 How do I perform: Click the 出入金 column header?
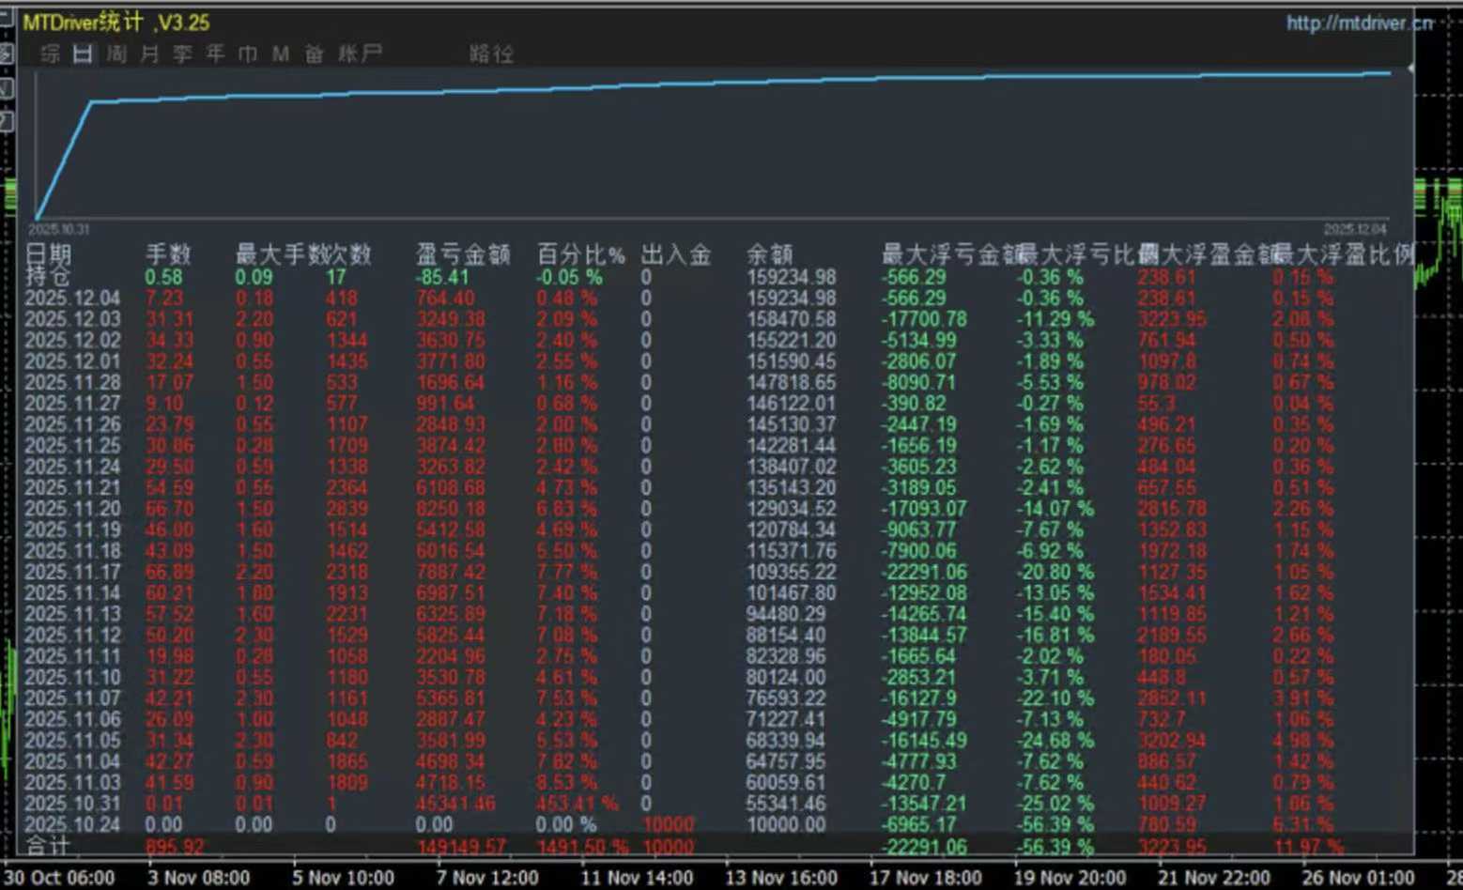click(x=676, y=253)
